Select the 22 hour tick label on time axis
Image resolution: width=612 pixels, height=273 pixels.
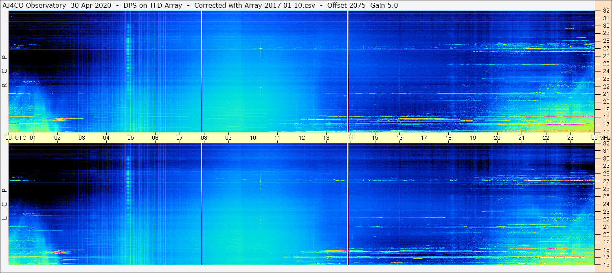546,138
